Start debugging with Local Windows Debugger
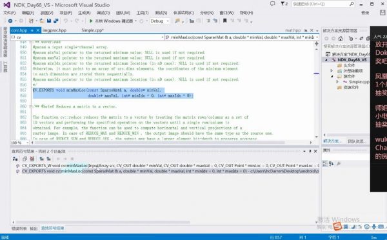Image resolution: width=387 pixels, height=240 pixels. click(x=112, y=21)
